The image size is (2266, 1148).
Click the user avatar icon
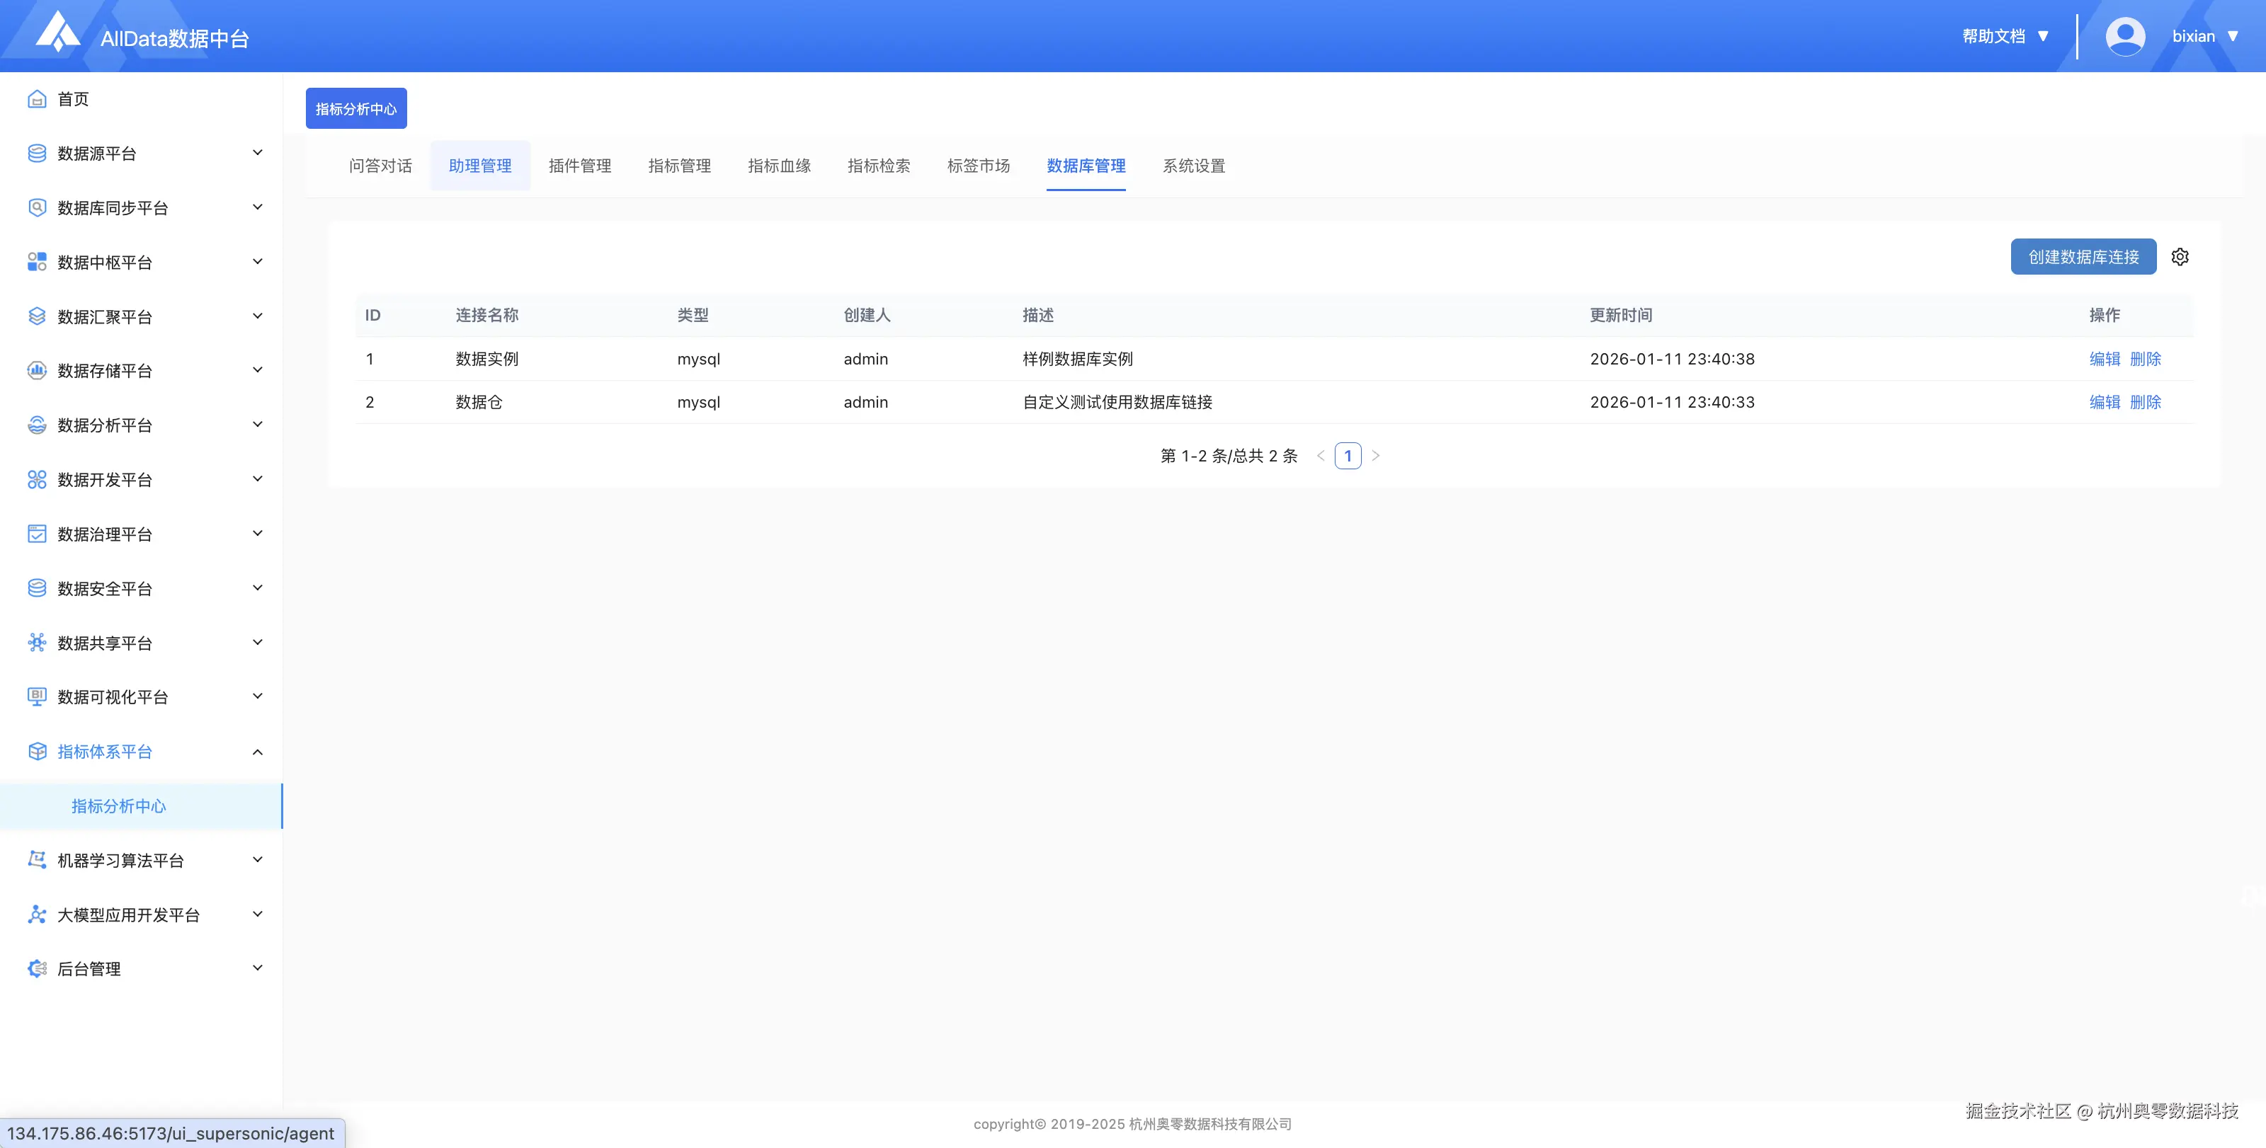tap(2124, 36)
